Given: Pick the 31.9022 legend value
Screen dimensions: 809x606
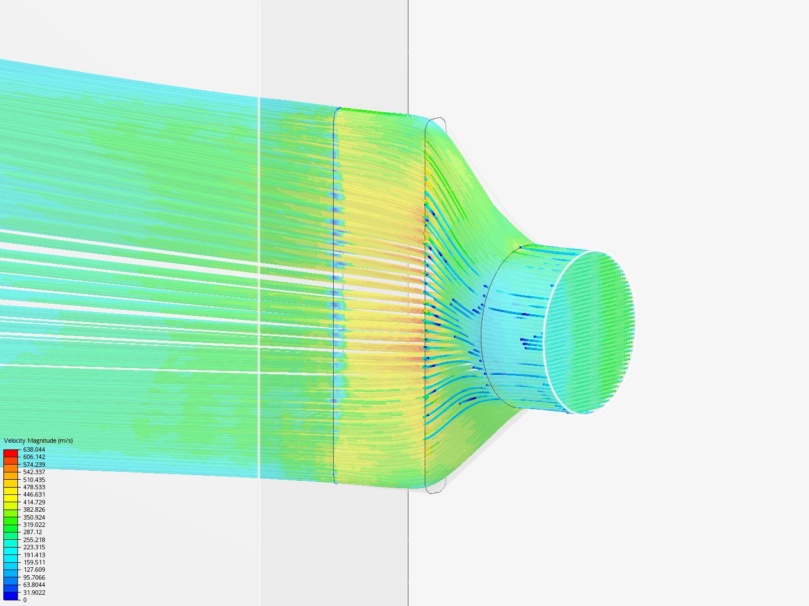Looking at the screenshot, I should (34, 593).
